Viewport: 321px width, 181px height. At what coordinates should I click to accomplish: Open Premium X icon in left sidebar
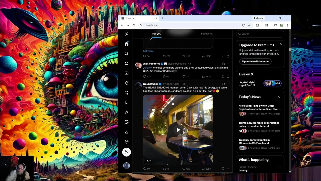[x=126, y=93]
